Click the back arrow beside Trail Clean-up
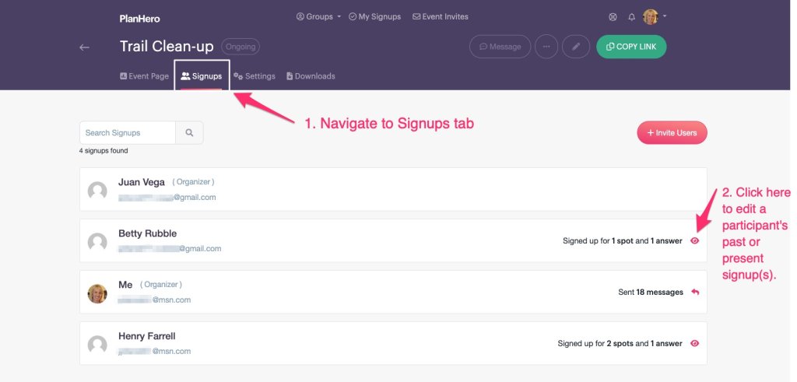797x382 pixels. tap(85, 47)
